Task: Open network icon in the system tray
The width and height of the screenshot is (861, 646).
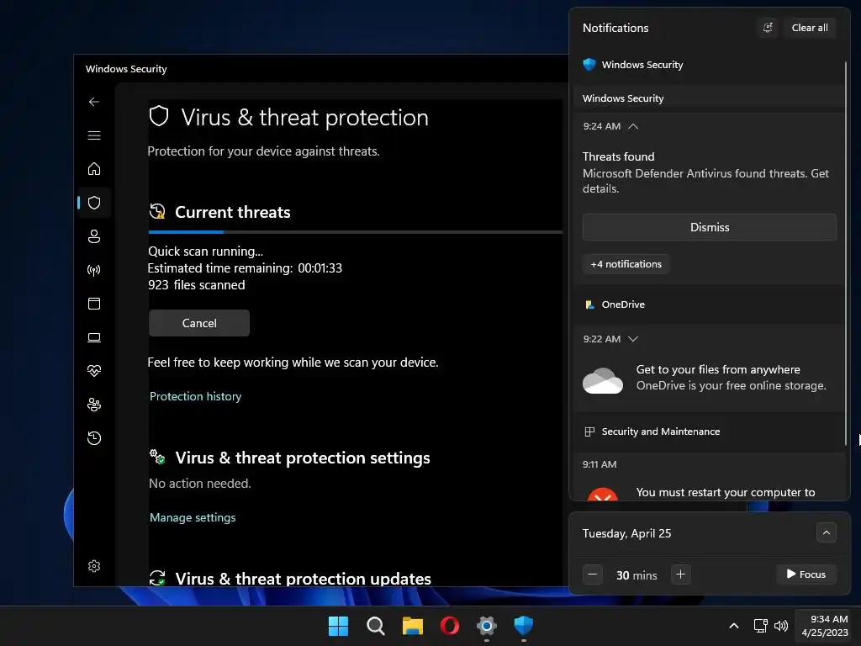Action: click(760, 626)
